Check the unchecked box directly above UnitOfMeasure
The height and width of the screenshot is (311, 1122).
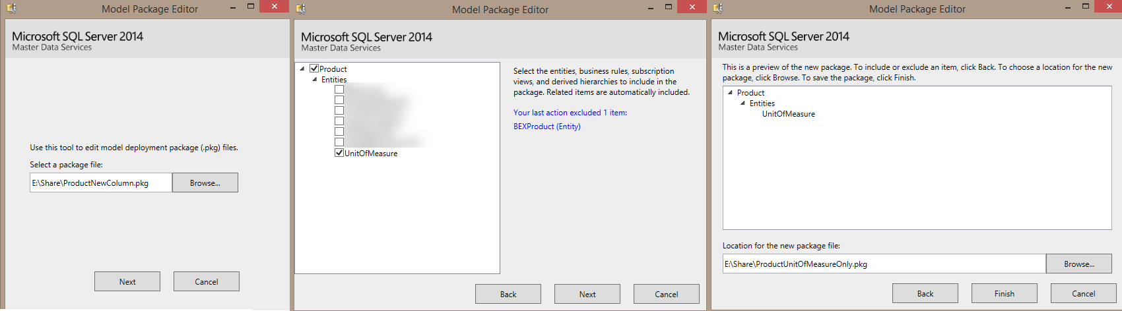tap(339, 142)
